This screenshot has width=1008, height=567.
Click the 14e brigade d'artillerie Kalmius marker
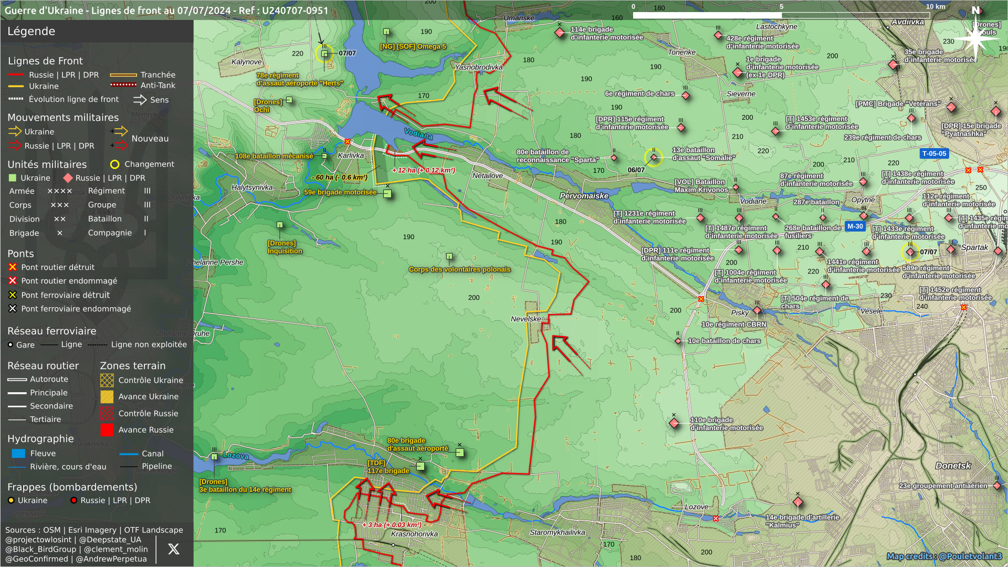click(797, 502)
